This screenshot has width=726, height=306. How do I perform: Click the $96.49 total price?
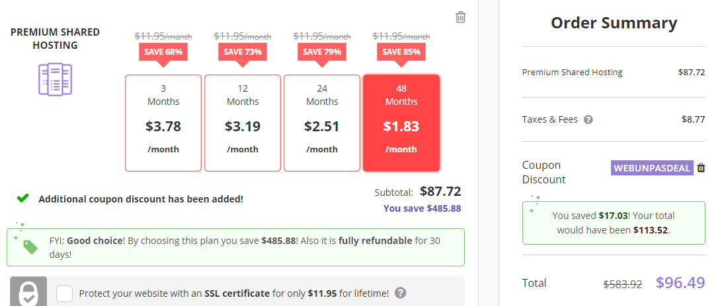pos(680,283)
